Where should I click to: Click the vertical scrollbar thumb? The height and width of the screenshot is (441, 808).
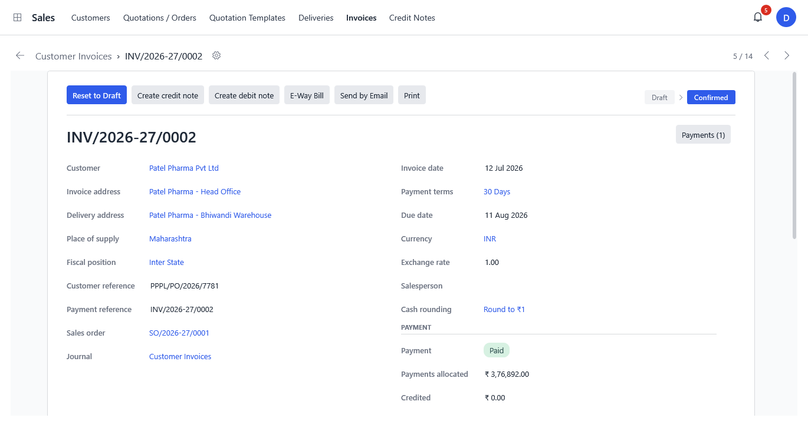pos(794,155)
